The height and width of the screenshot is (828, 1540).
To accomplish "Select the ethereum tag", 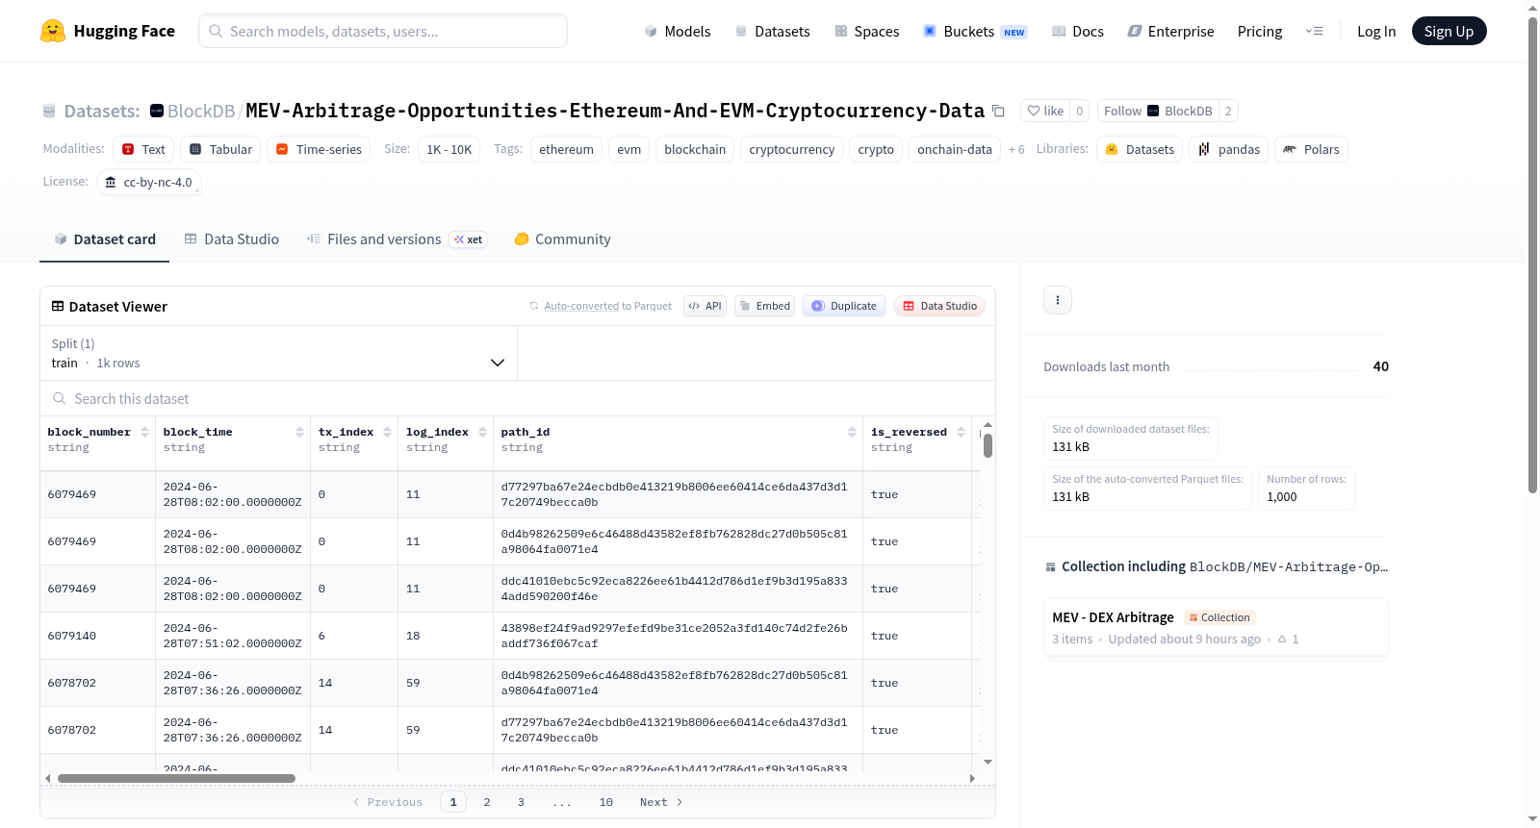I will [x=566, y=150].
